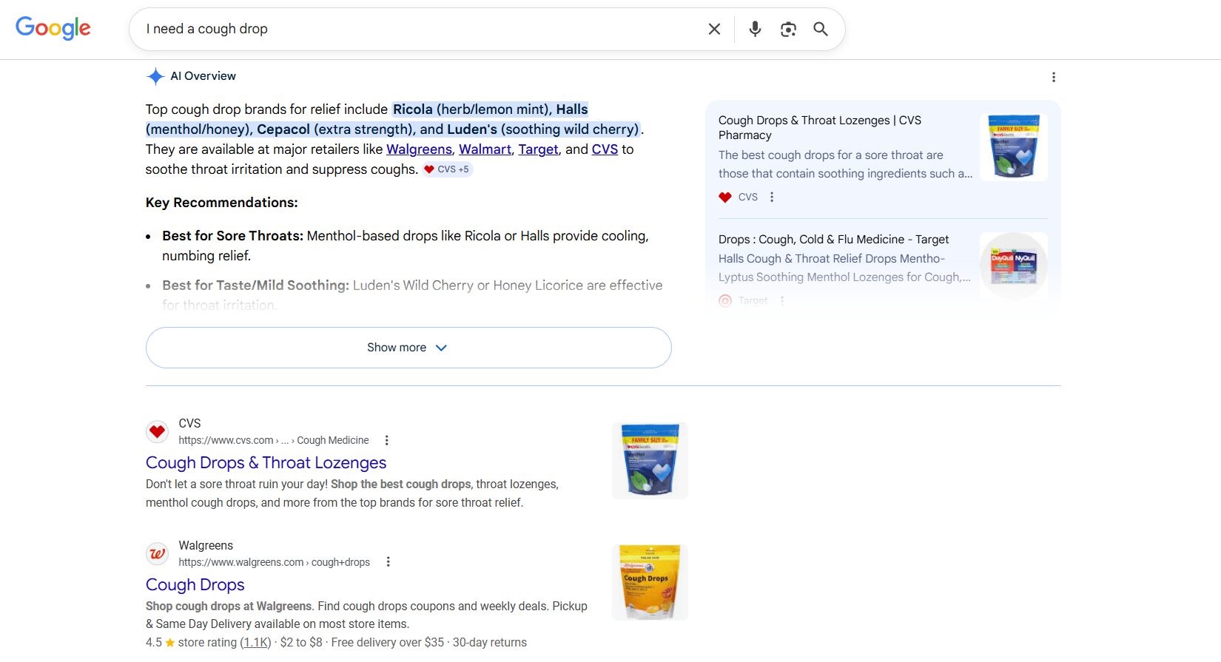Open the Walgreens link in AI Overview
Screen dimensions: 1221x662
[419, 149]
